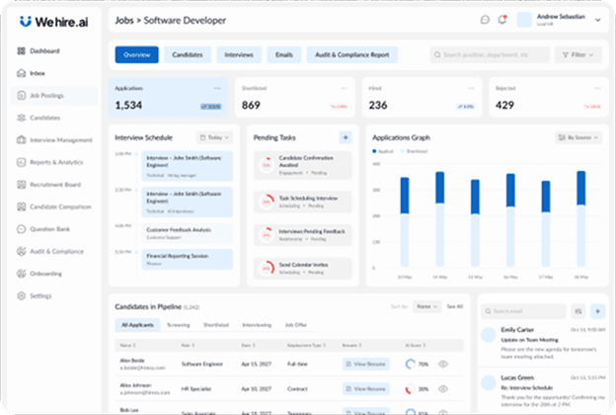616x415 pixels.
Task: Open Settings in the sidebar
Action: click(35, 295)
